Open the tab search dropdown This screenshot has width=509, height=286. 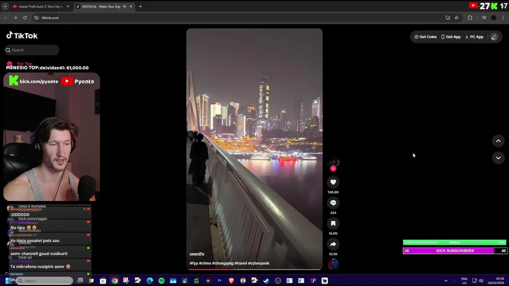5,6
